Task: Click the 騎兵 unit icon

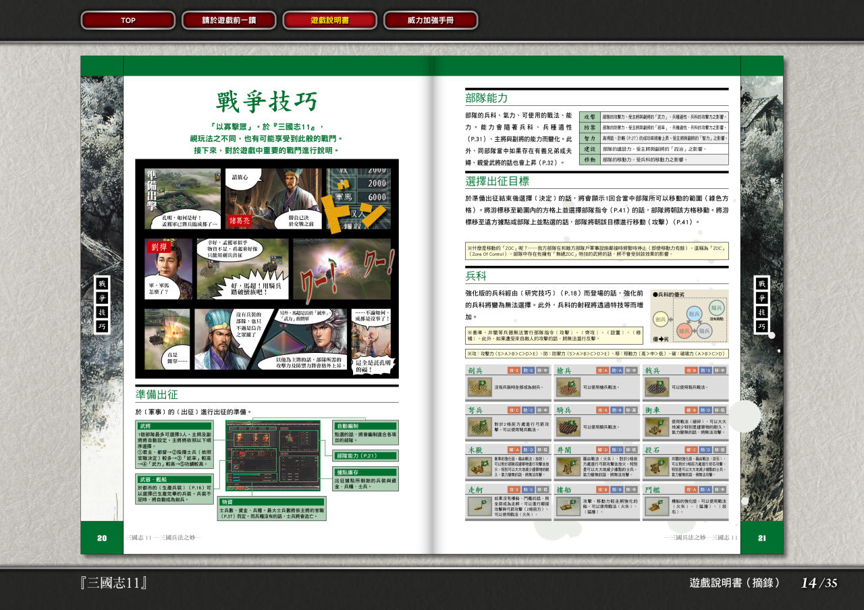Action: tap(567, 426)
